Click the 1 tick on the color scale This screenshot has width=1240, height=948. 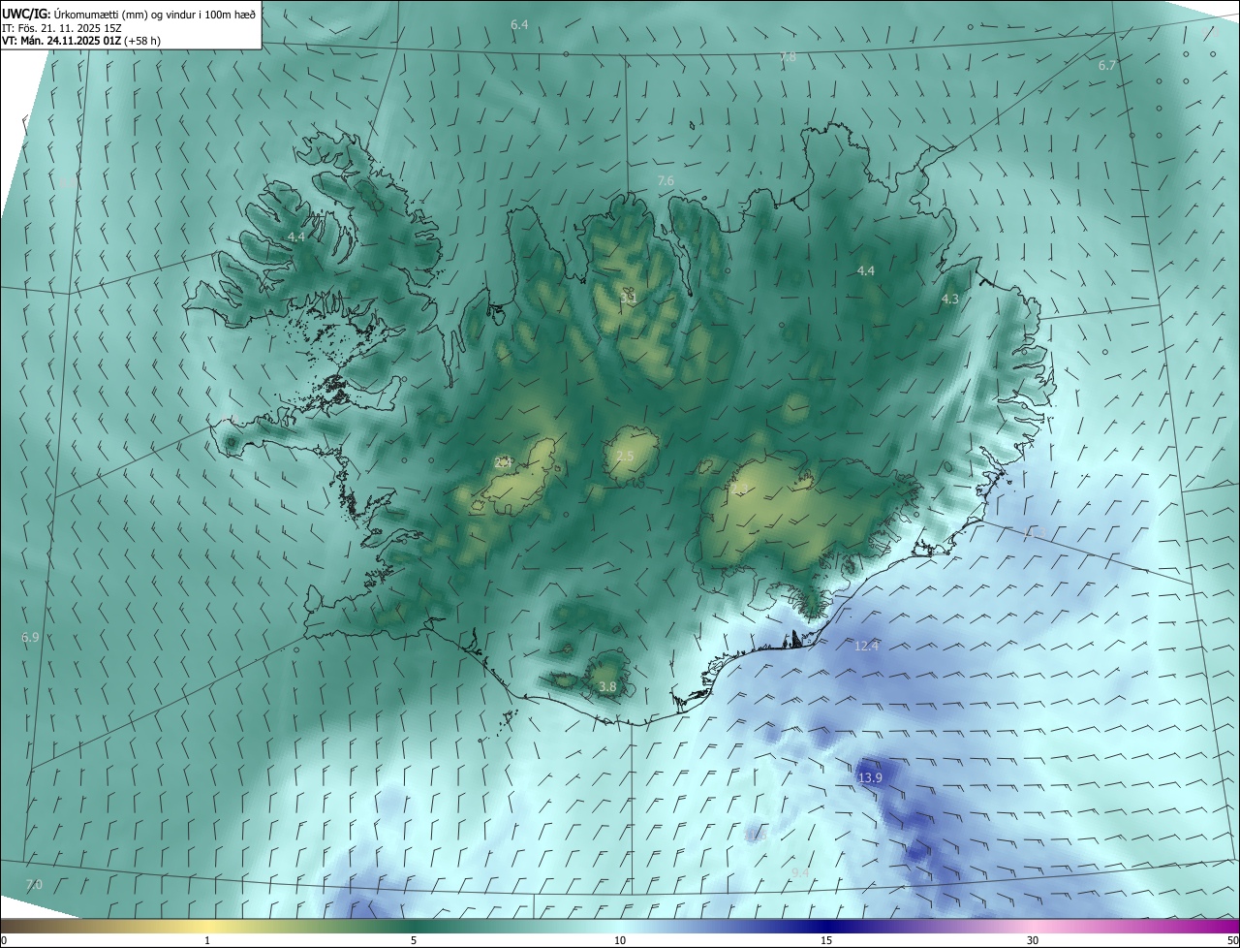click(x=207, y=940)
